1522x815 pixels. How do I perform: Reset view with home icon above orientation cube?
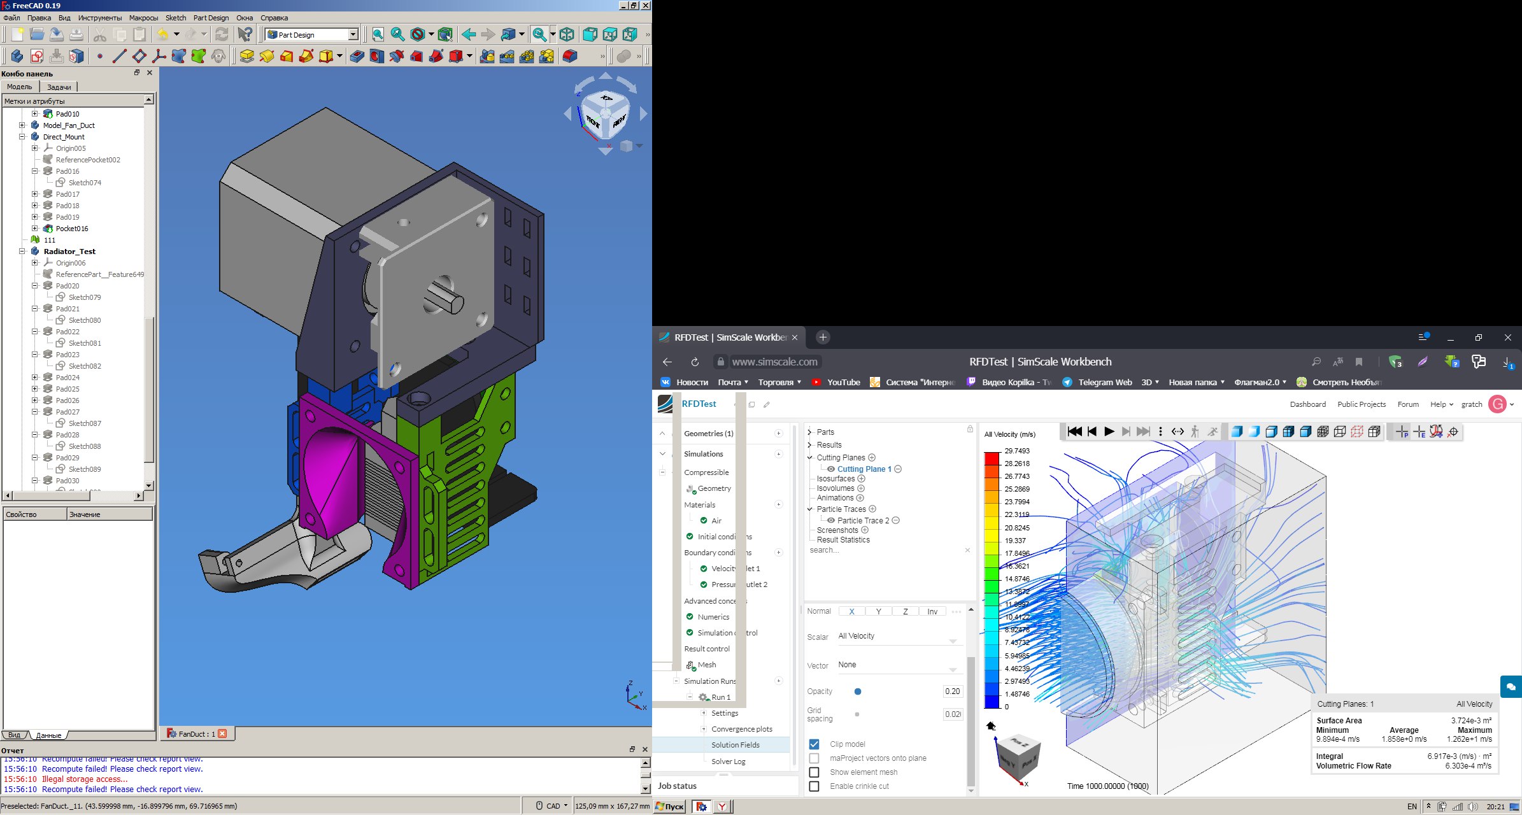click(990, 726)
